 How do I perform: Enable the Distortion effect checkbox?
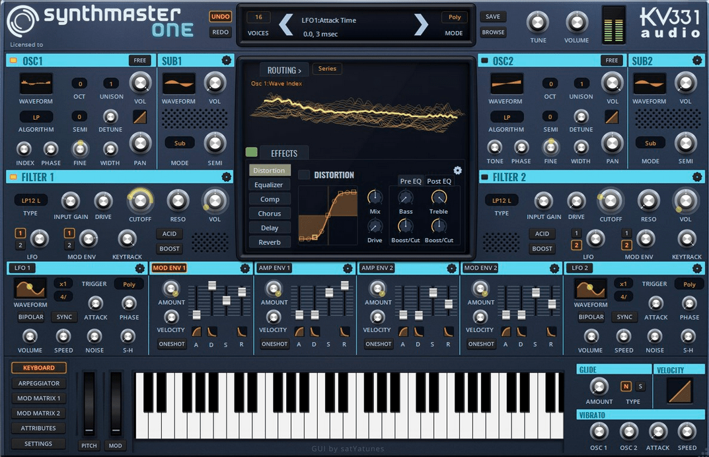tap(304, 175)
